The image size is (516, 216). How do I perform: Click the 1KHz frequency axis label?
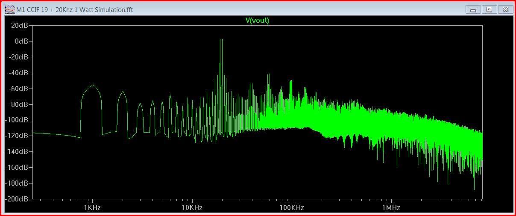(93, 207)
